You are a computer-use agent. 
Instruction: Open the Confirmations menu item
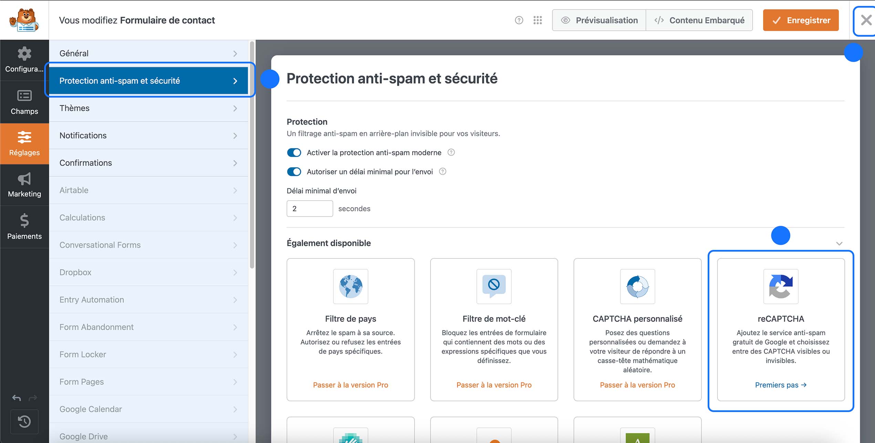pyautogui.click(x=148, y=163)
